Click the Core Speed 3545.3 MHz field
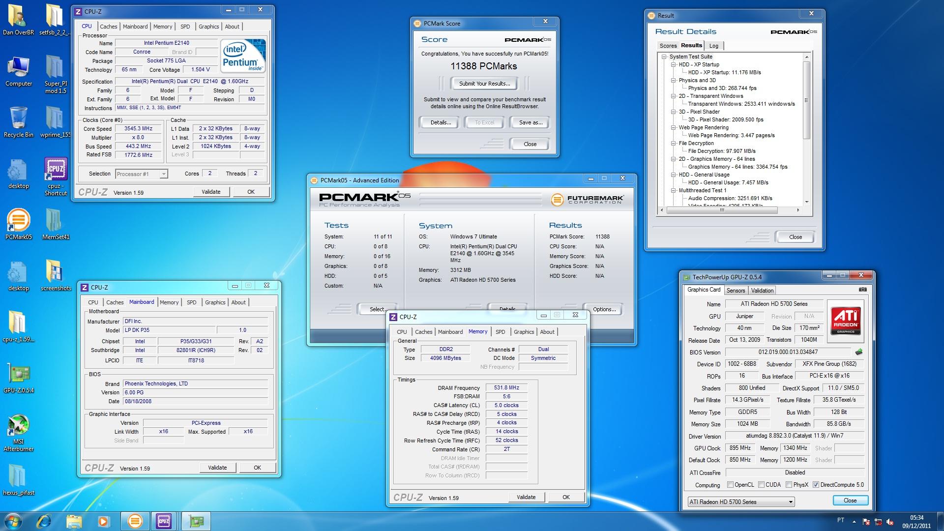 point(138,129)
